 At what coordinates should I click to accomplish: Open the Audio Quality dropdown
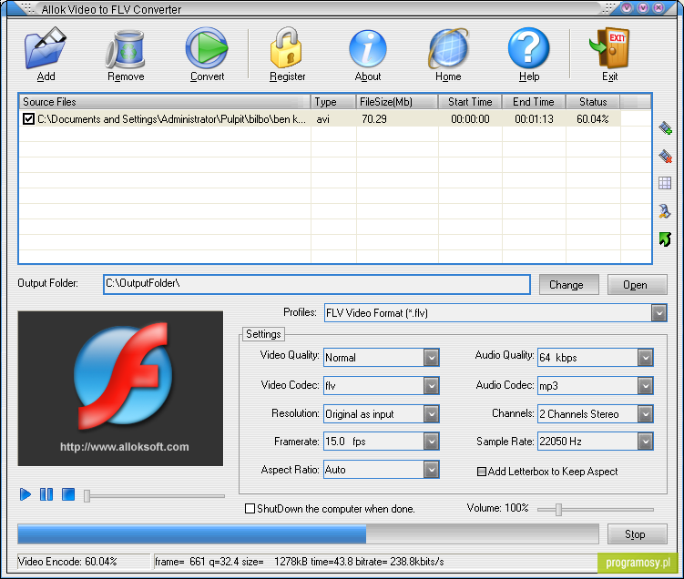click(x=645, y=358)
